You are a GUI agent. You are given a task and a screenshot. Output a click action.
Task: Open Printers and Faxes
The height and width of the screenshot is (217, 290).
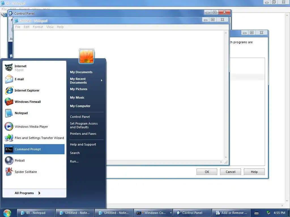pyautogui.click(x=83, y=134)
